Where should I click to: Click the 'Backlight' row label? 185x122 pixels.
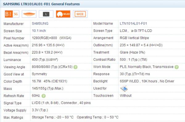pyautogui.click(x=100, y=81)
